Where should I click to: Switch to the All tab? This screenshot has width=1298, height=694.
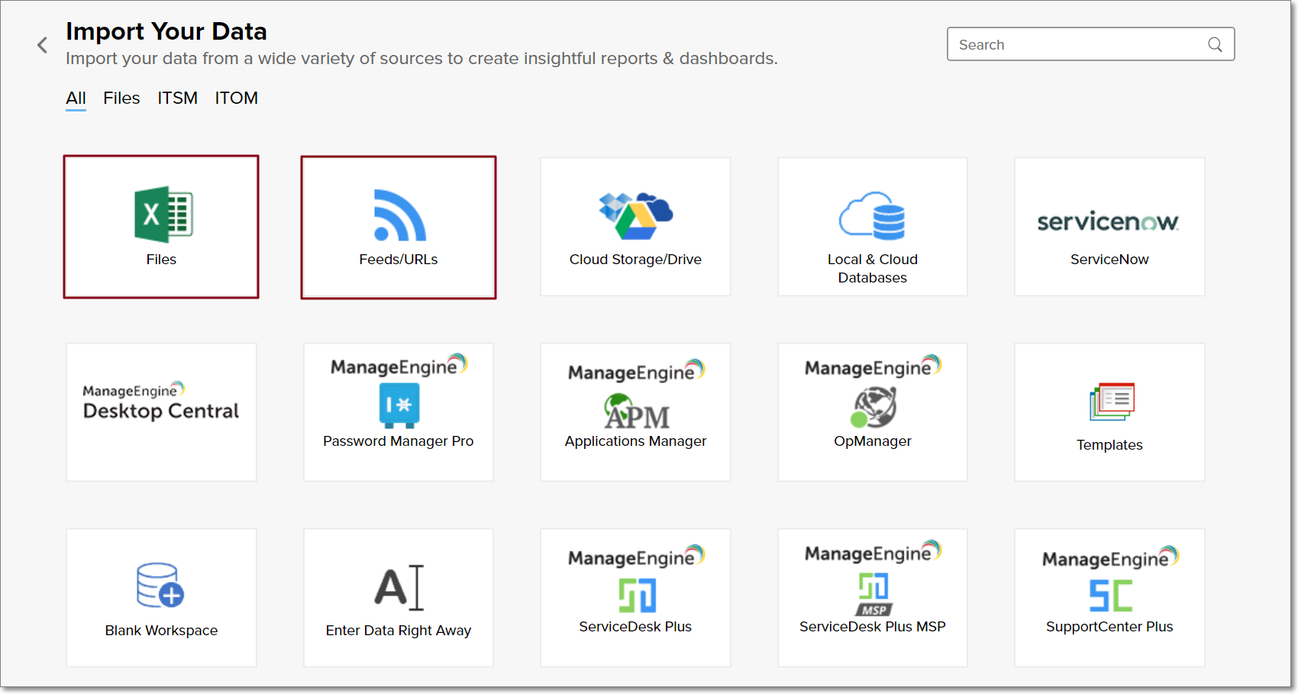pos(76,98)
